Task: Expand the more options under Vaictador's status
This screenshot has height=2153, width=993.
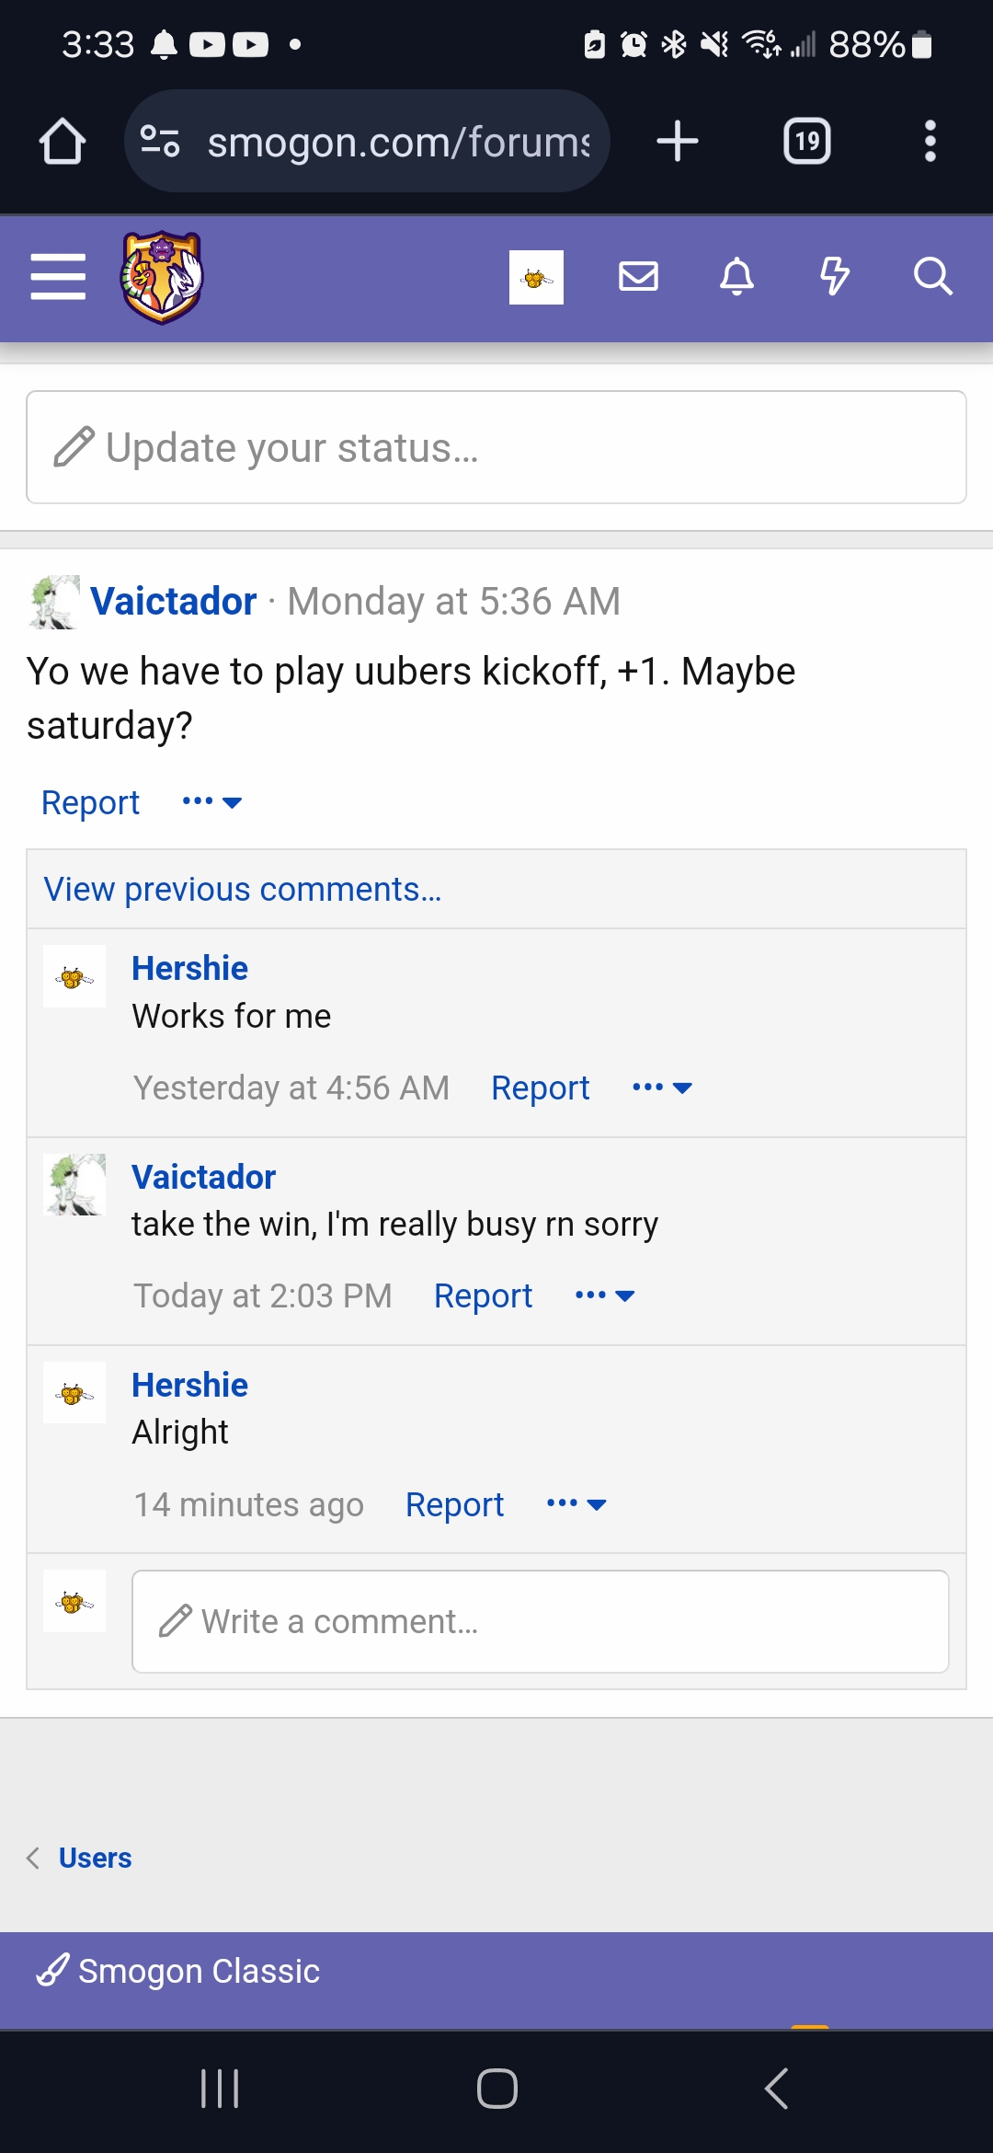Action: pos(211,802)
